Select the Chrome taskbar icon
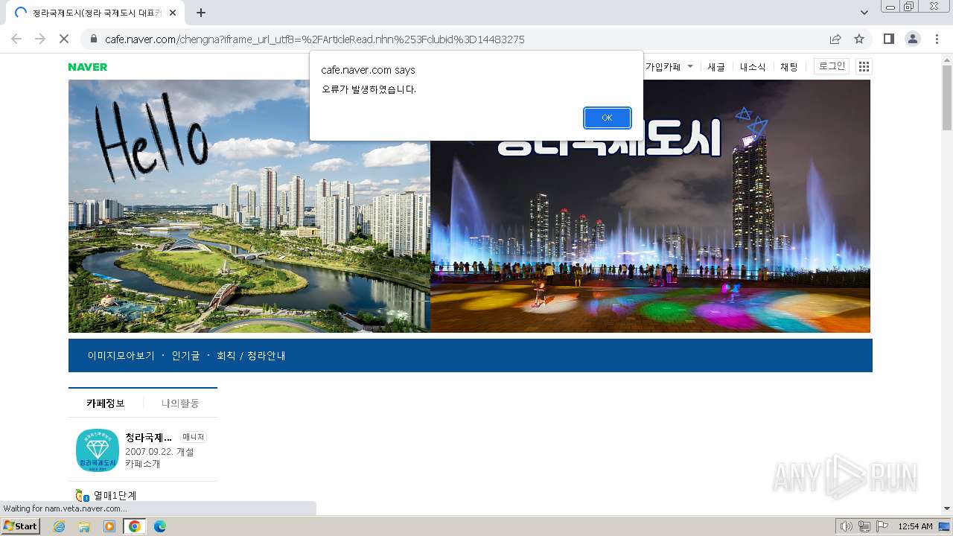953x536 pixels. coord(135,526)
